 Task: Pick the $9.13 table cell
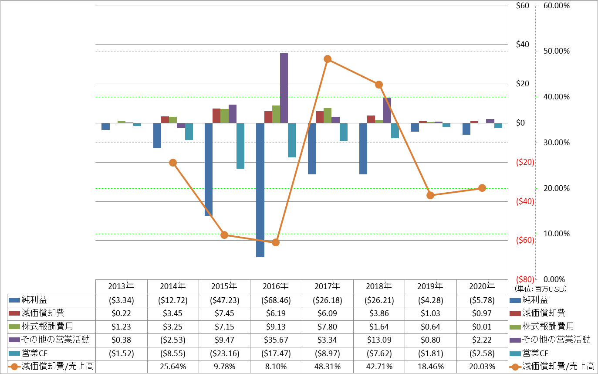276,327
